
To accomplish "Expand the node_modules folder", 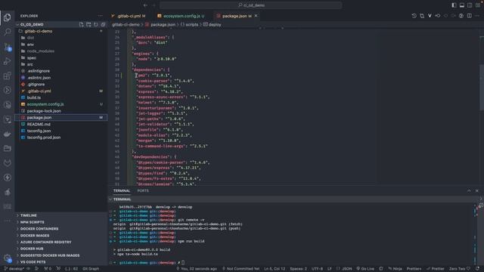I will (61, 51).
